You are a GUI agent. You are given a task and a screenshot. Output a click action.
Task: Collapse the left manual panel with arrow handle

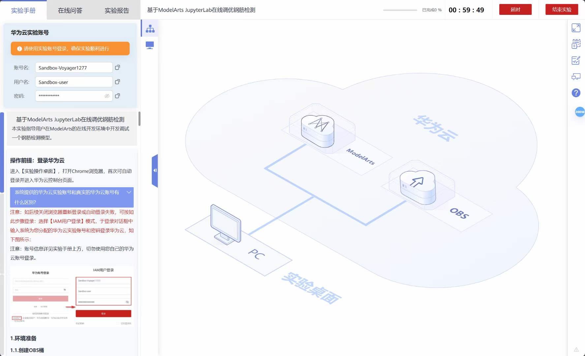155,170
